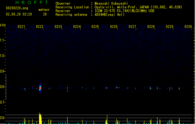195x124 pixels.
Task: Click the 0.8 kHz frequency tick label
Action: click(x=2, y=87)
